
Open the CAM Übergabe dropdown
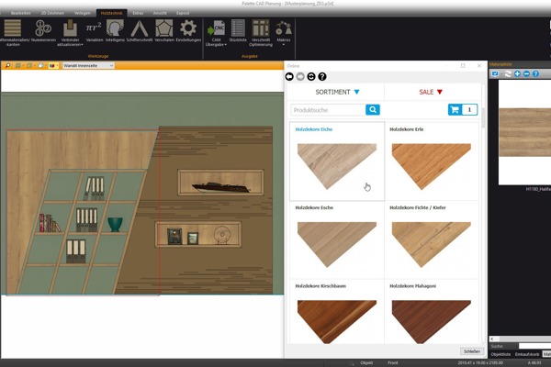pyautogui.click(x=216, y=43)
